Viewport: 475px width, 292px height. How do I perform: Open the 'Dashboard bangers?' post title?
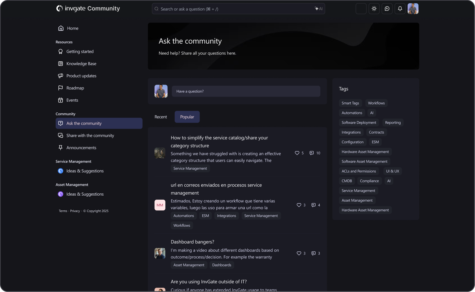192,242
